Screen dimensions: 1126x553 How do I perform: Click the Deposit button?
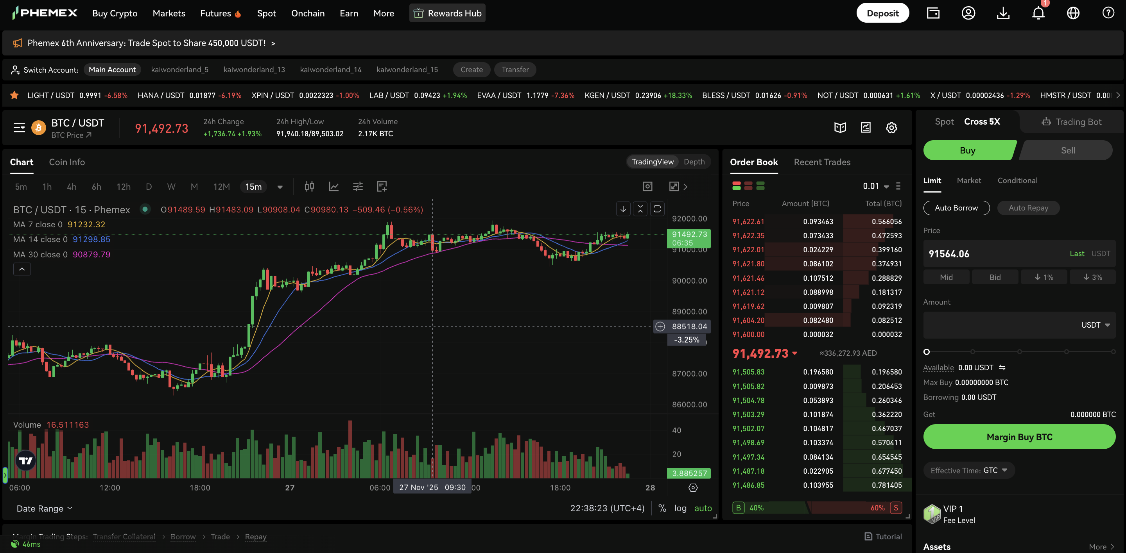882,12
